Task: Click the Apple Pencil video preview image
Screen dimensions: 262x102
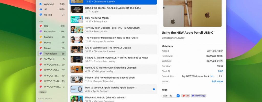Action: 192,13
